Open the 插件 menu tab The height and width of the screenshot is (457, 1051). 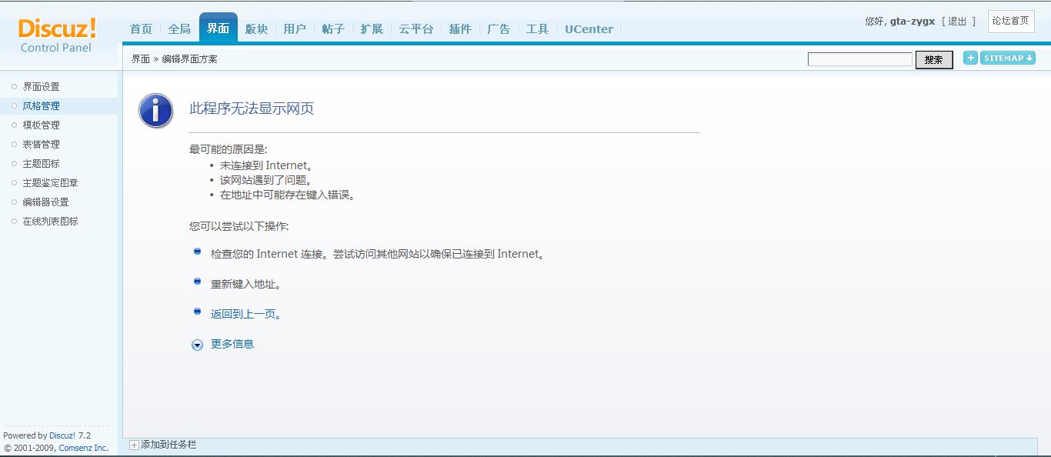click(x=460, y=28)
